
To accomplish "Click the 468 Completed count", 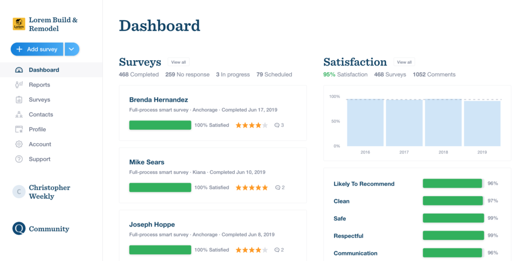I will click(x=139, y=75).
